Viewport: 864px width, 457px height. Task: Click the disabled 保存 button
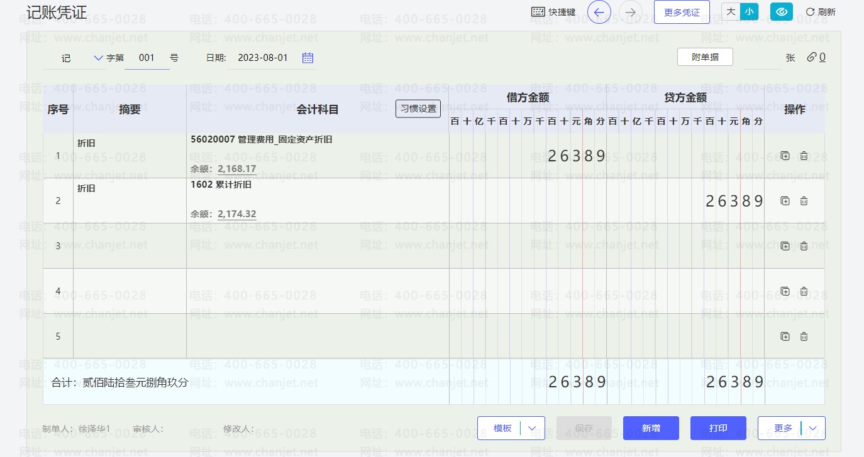(x=584, y=428)
